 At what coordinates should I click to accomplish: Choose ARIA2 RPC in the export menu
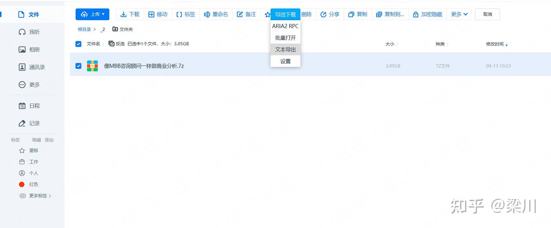[x=285, y=26]
